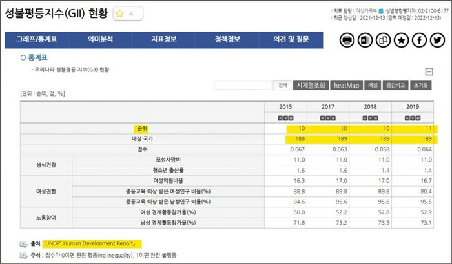Click the 검색 search button
The height and width of the screenshot is (264, 452).
point(282,85)
